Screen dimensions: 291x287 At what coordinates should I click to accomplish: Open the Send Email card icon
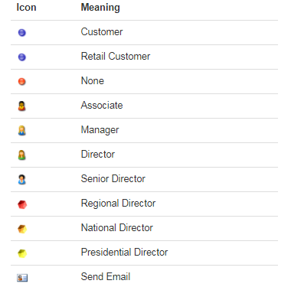pyautogui.click(x=22, y=278)
